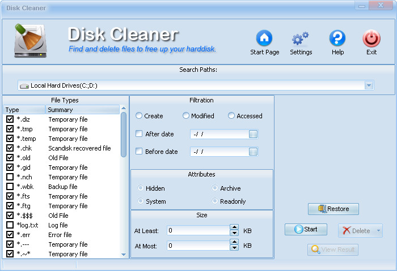Select the 'Scandisk recovered file' summary text
397x271 pixels.
79,148
